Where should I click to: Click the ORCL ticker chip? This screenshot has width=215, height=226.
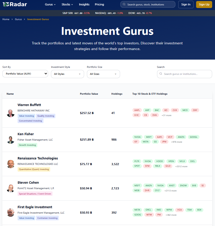coord(148,210)
